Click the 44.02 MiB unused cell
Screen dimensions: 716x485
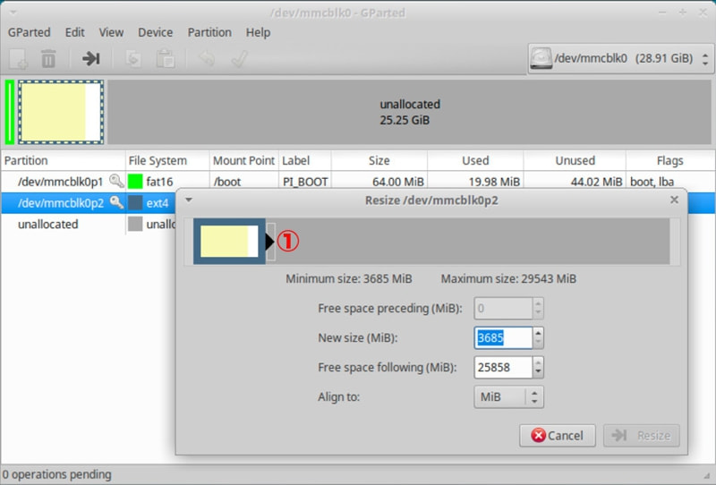tap(596, 182)
